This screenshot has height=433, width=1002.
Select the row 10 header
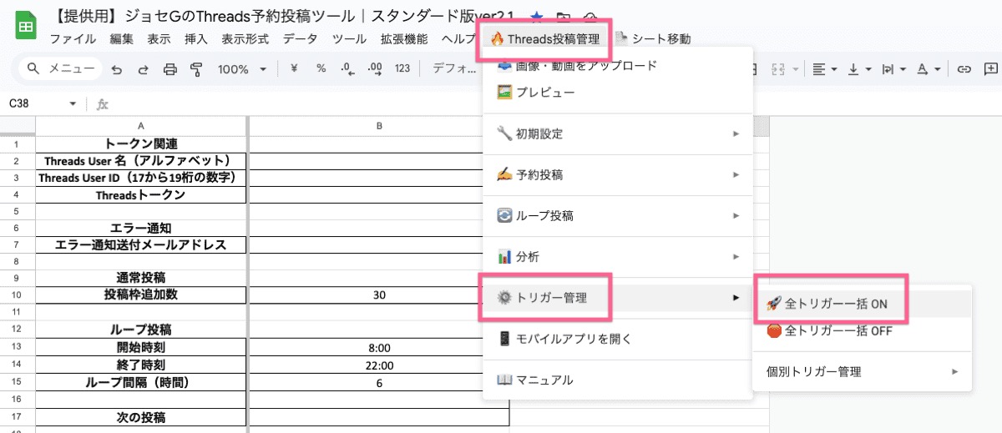(17, 295)
